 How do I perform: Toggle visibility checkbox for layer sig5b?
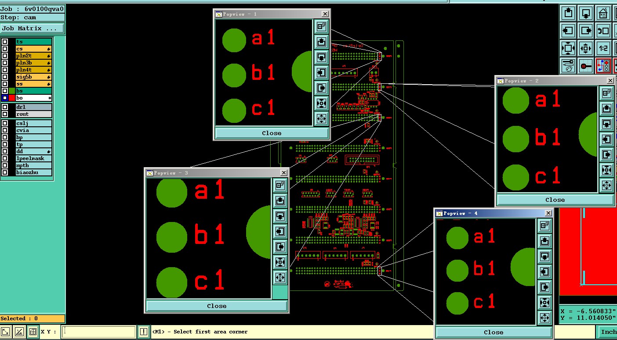(x=5, y=77)
